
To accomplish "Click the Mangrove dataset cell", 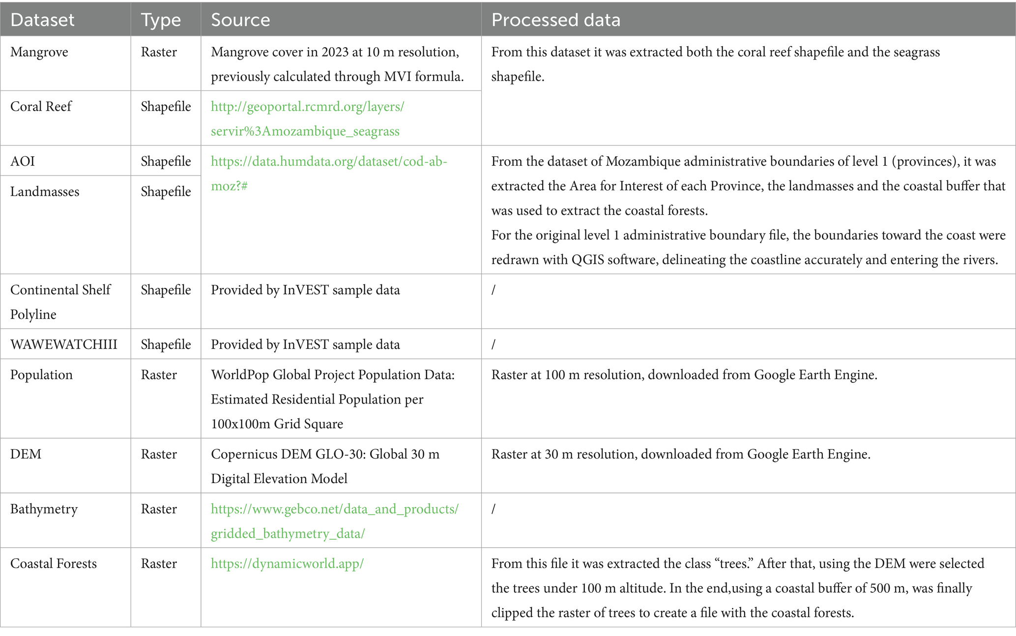I will point(39,52).
